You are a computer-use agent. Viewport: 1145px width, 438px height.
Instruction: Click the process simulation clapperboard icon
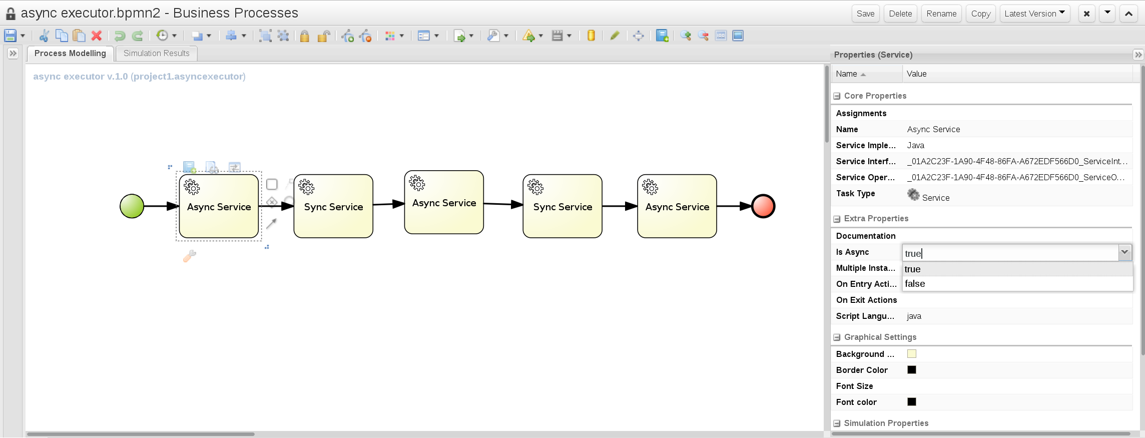pyautogui.click(x=557, y=36)
